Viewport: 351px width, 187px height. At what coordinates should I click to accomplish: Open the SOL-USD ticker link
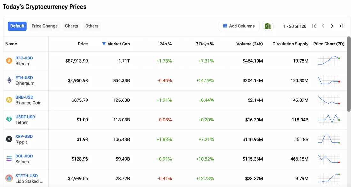pyautogui.click(x=24, y=156)
